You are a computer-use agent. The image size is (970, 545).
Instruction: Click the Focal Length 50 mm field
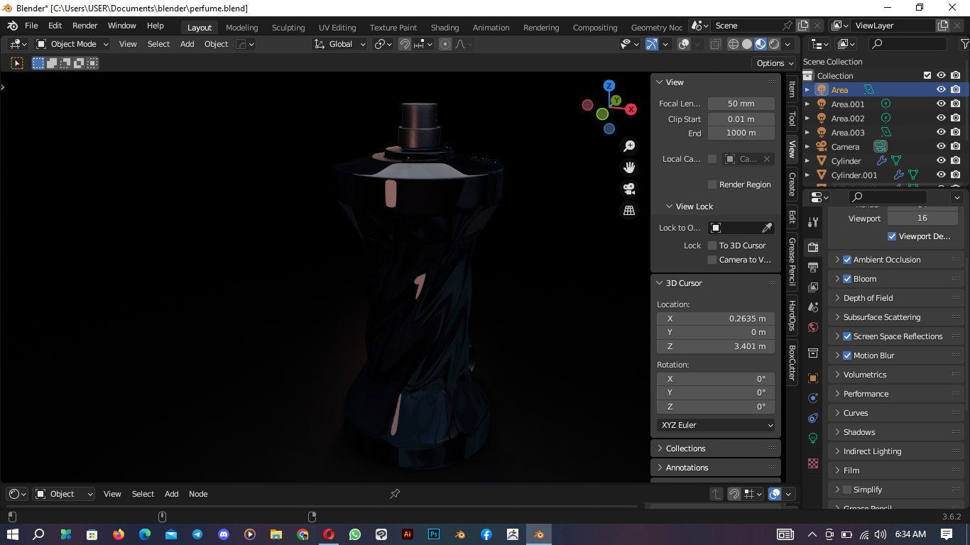pos(741,104)
